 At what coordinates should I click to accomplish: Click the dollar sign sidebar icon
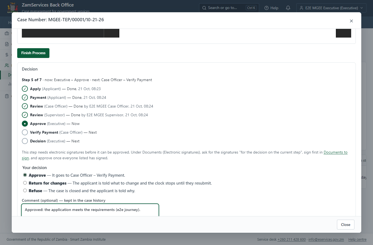coord(7,55)
